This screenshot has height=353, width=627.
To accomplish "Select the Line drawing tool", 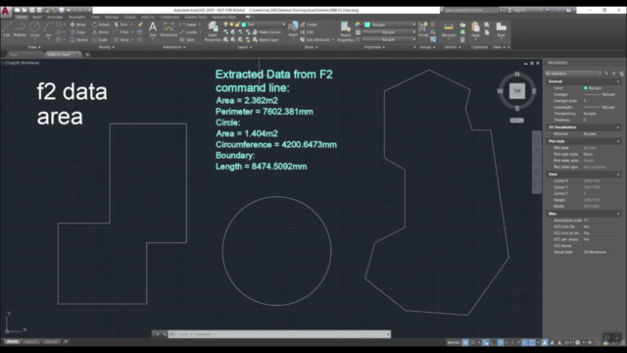I will 7,29.
